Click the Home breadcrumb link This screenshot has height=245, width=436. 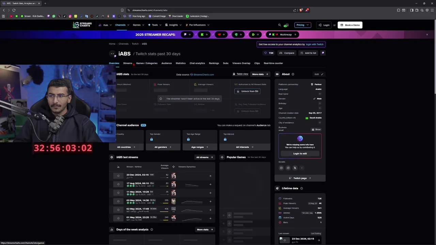112,44
